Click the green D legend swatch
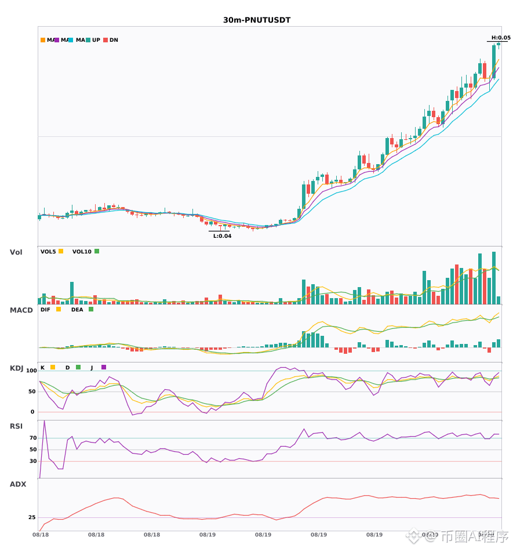The height and width of the screenshot is (551, 513). pos(78,367)
